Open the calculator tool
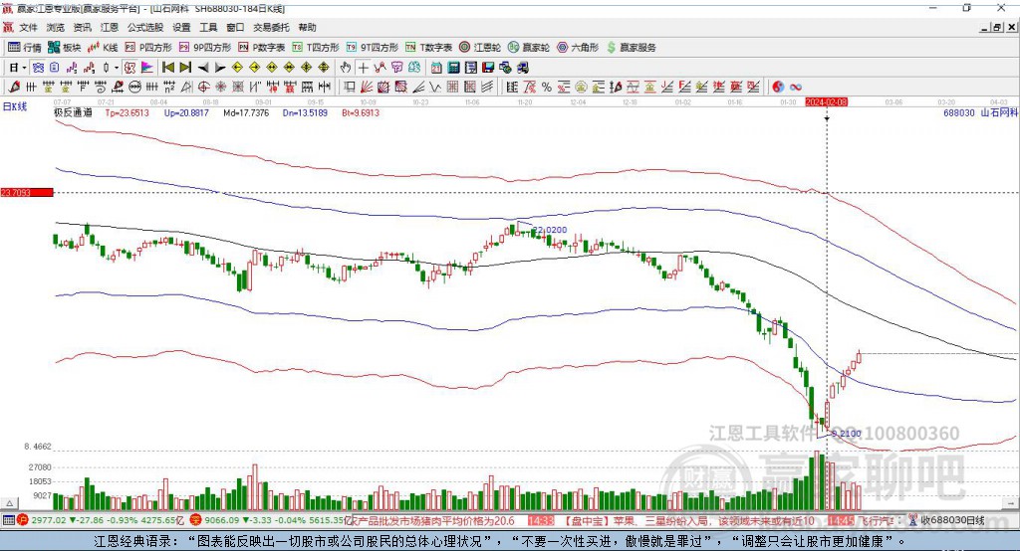Image resolution: width=1020 pixels, height=551 pixels. [453, 68]
